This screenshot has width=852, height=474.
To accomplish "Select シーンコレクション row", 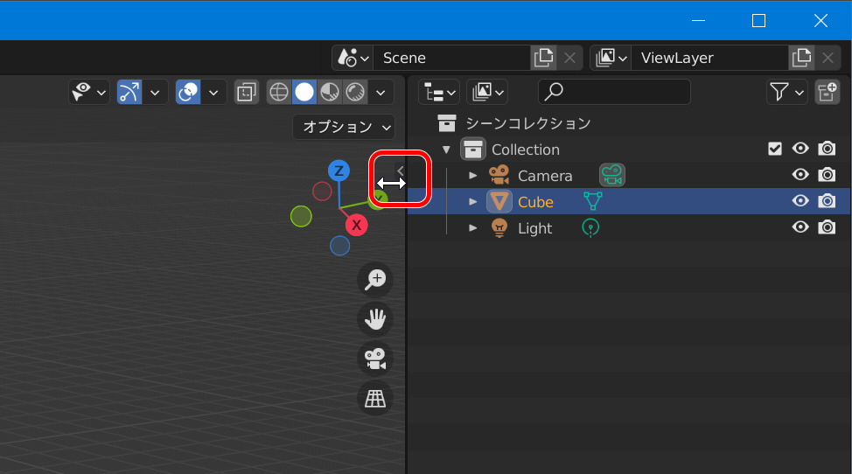I will tap(629, 123).
